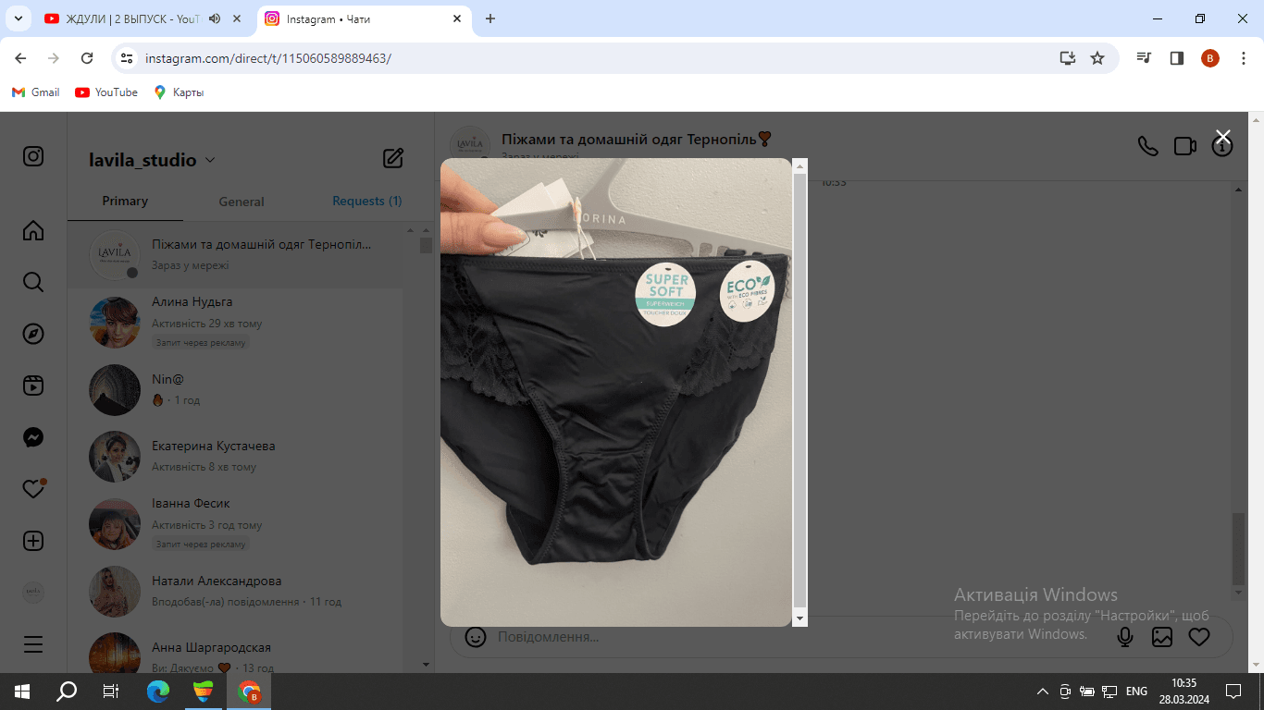
Task: Compose a new message with the pencil icon
Action: pyautogui.click(x=393, y=158)
